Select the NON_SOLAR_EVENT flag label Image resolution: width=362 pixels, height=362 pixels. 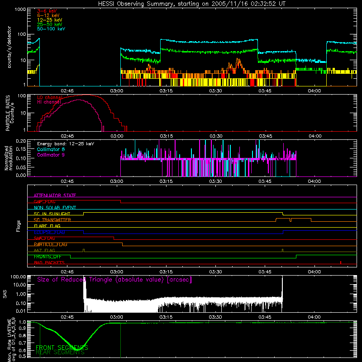[55, 208]
